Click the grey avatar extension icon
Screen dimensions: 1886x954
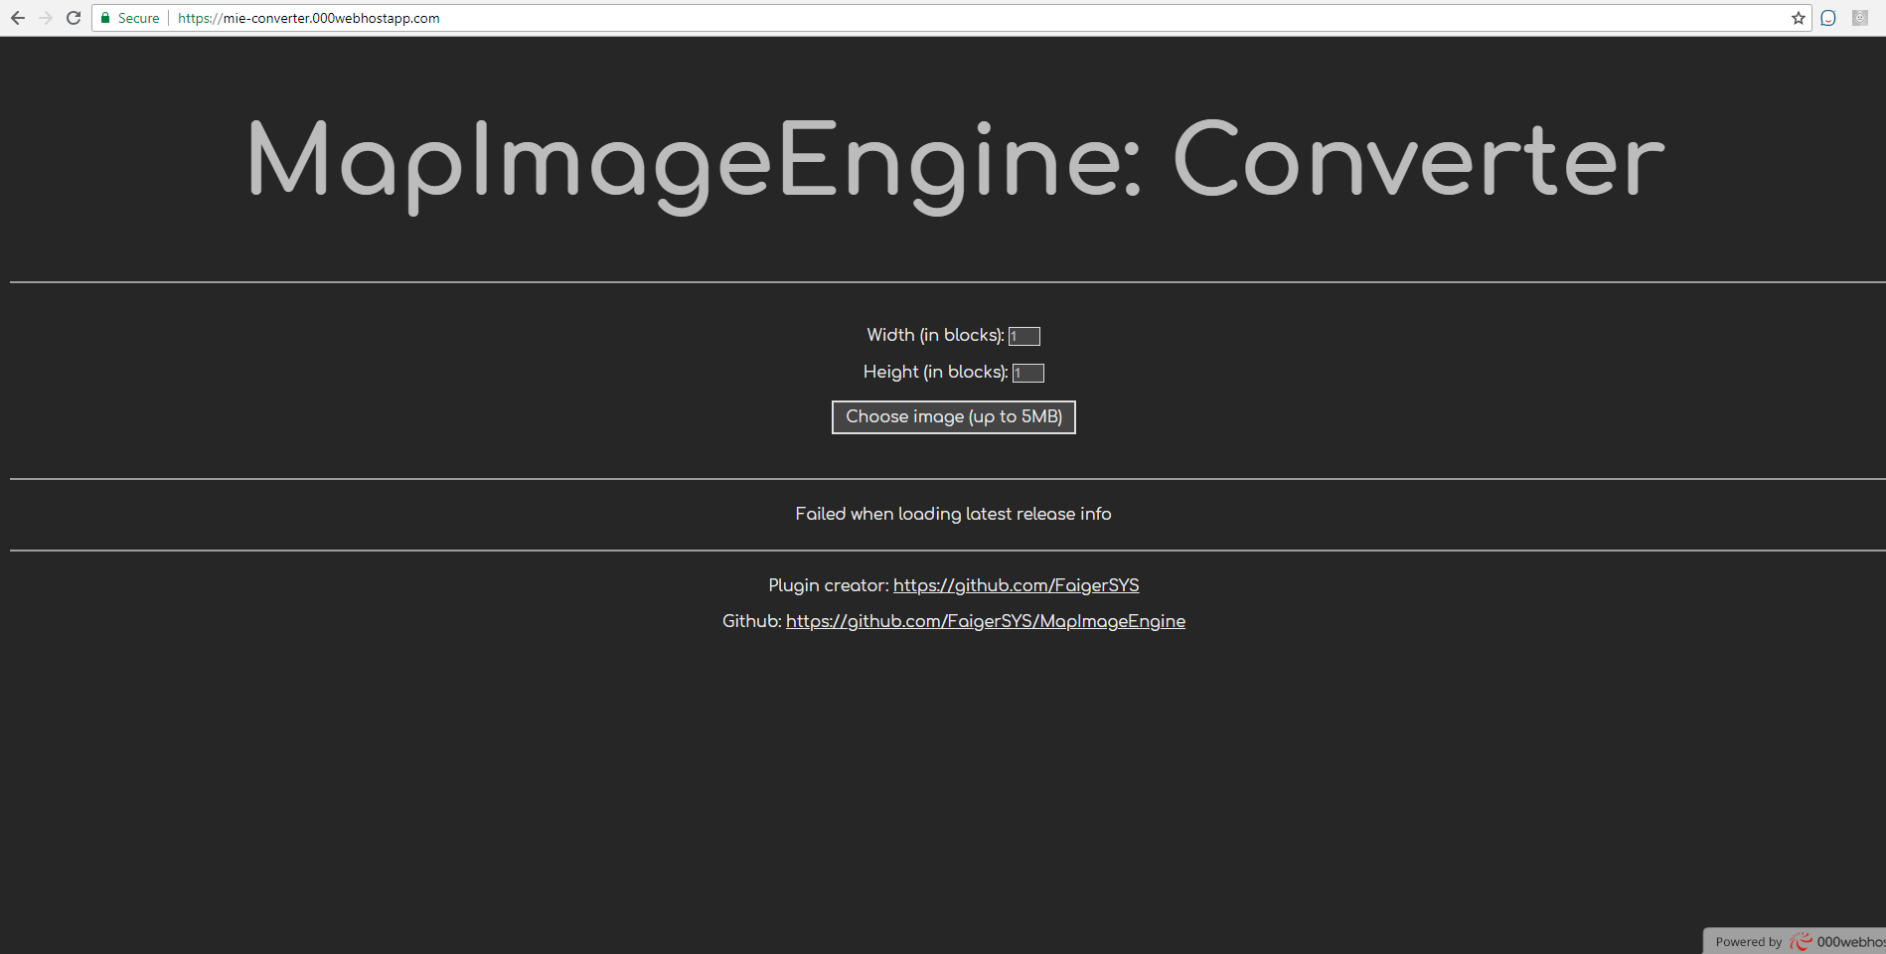pyautogui.click(x=1859, y=17)
